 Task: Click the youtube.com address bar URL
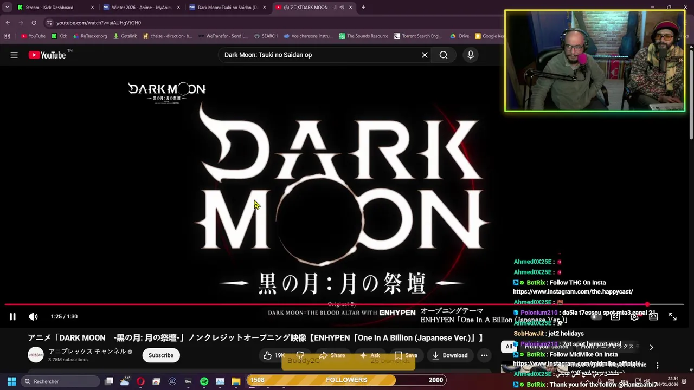click(x=99, y=23)
